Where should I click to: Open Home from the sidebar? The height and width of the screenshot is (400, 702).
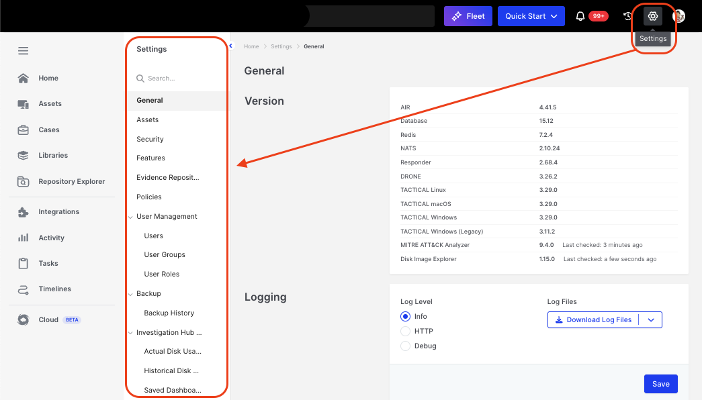pyautogui.click(x=48, y=79)
